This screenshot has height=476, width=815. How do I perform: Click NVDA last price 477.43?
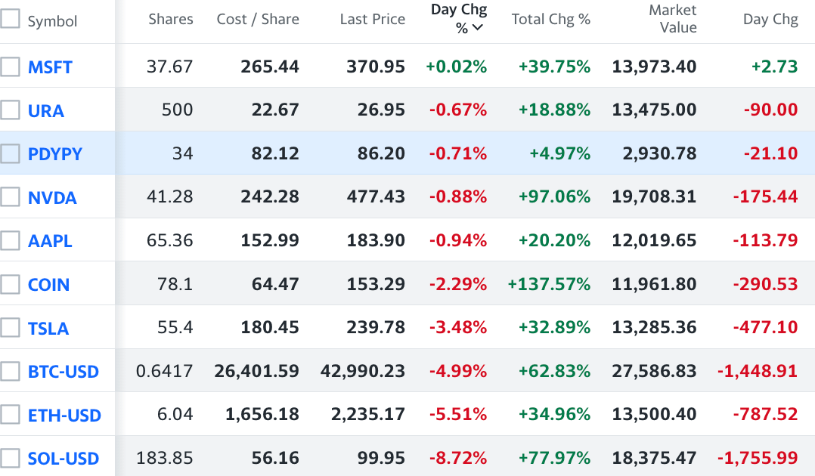(376, 196)
